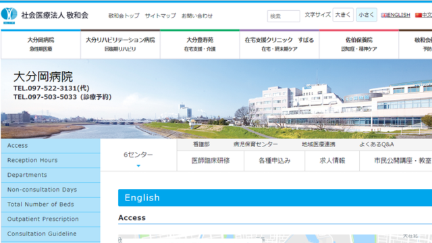Click the blue arrow under 6センター
The image size is (432, 243).
tap(138, 165)
